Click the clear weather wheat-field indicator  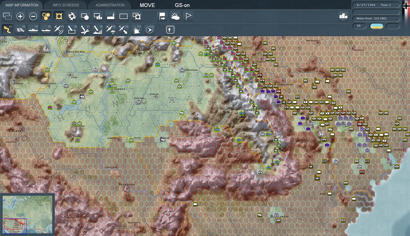[x=376, y=26]
